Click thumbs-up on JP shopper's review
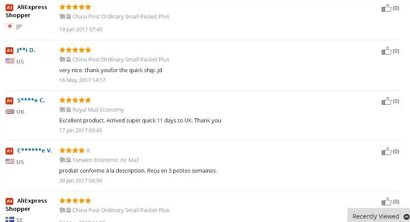The image size is (410, 222). (x=386, y=8)
